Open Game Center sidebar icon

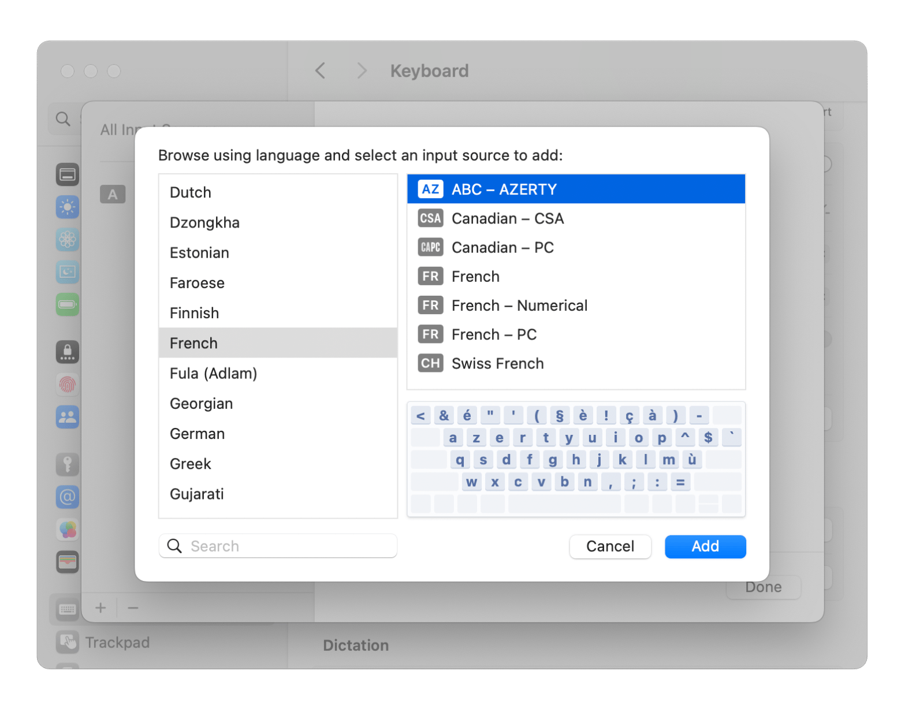(x=68, y=529)
